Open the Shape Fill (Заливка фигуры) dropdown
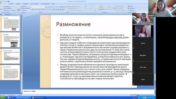The width and height of the screenshot is (176, 99). pos(119,6)
